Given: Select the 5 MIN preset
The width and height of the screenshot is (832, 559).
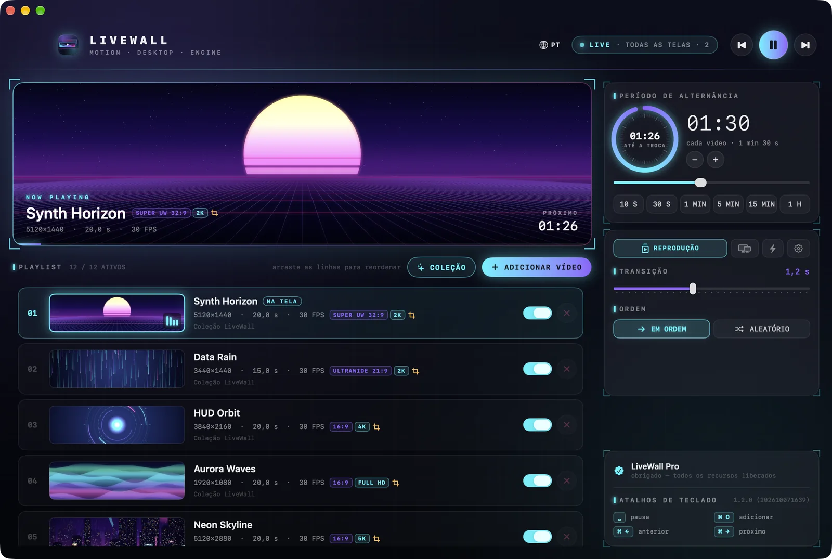Looking at the screenshot, I should 728,204.
